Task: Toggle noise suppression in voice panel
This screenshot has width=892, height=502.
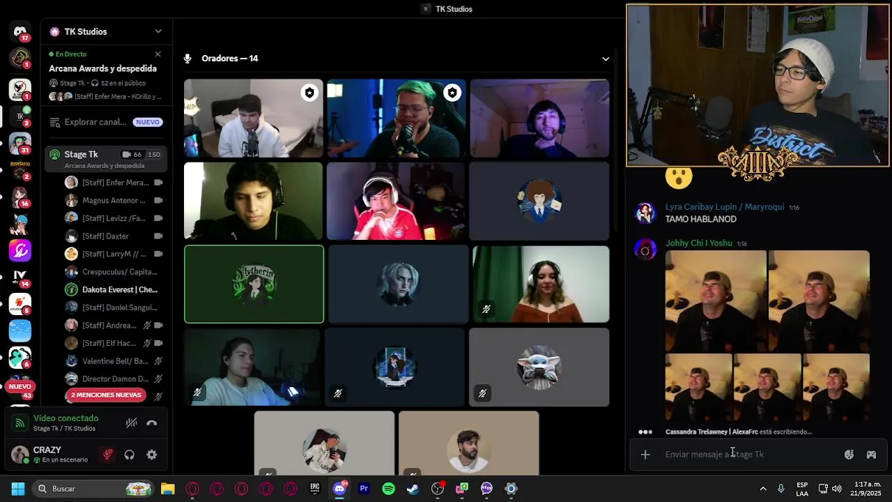Action: click(x=131, y=423)
